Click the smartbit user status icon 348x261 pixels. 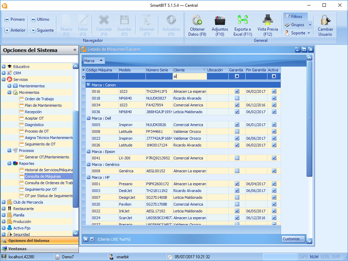pos(111,257)
